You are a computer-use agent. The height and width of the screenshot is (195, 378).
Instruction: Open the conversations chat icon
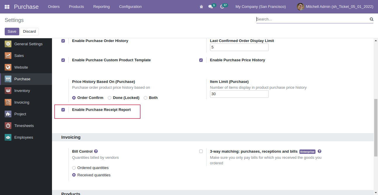[210, 6]
